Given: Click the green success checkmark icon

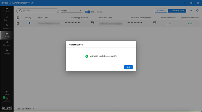Looking at the screenshot, I should (87, 56).
